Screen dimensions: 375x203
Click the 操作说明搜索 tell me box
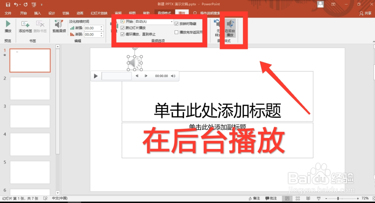point(210,13)
